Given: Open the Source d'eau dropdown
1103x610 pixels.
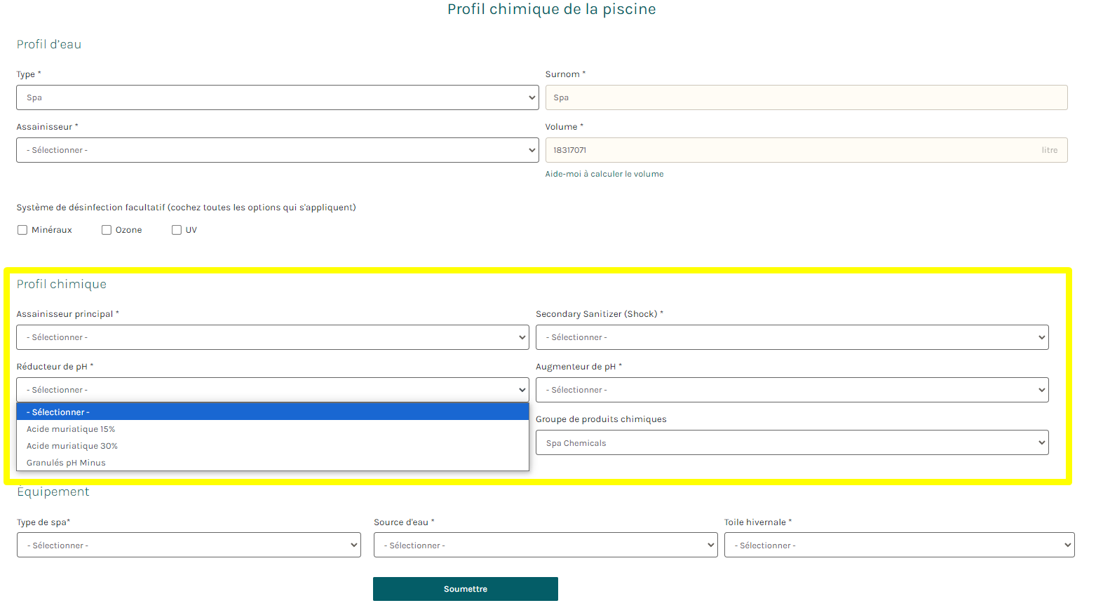Looking at the screenshot, I should coord(546,545).
